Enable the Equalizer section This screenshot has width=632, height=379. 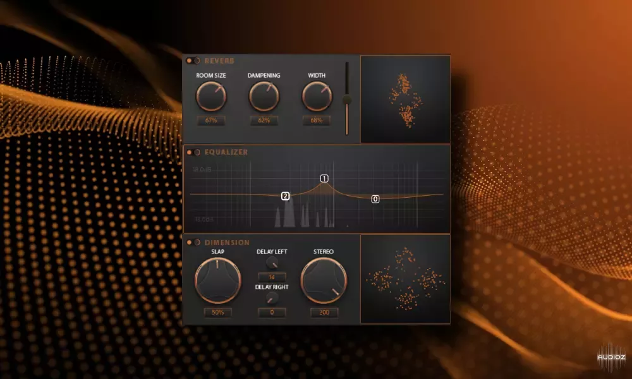(x=192, y=152)
